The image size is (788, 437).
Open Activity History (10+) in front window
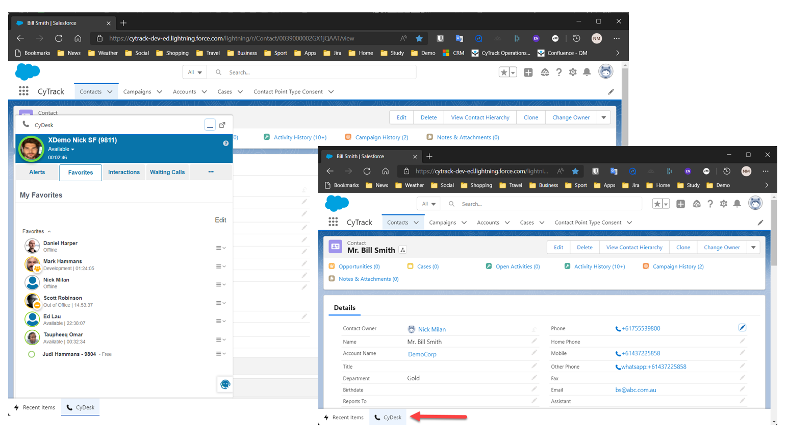click(x=599, y=266)
